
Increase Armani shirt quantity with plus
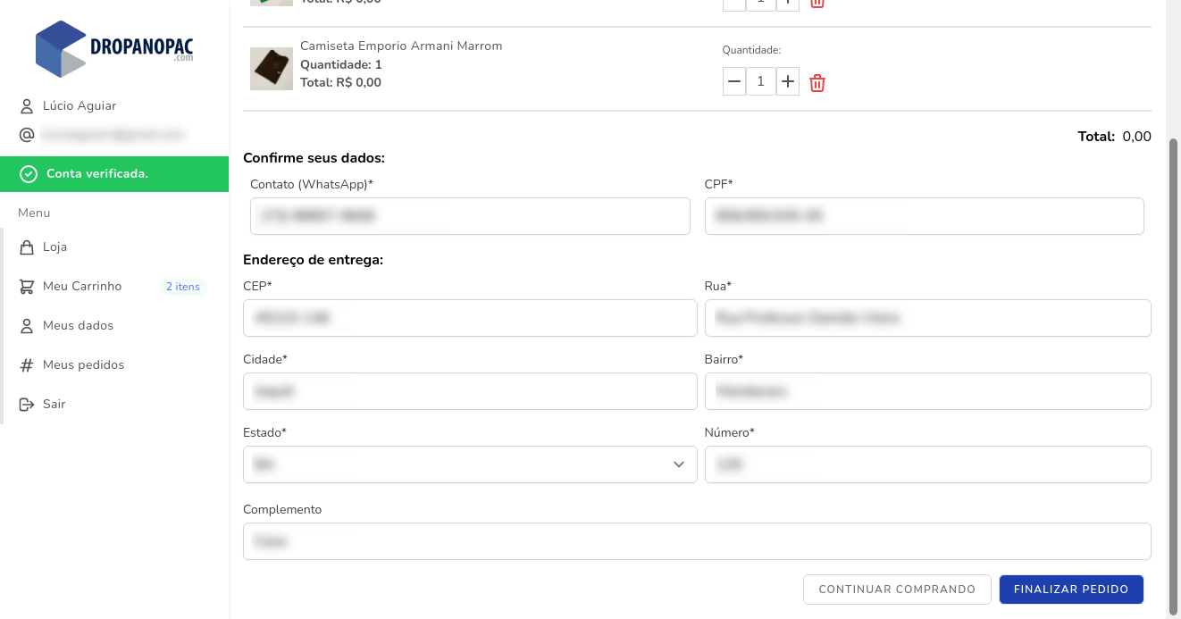pos(787,82)
